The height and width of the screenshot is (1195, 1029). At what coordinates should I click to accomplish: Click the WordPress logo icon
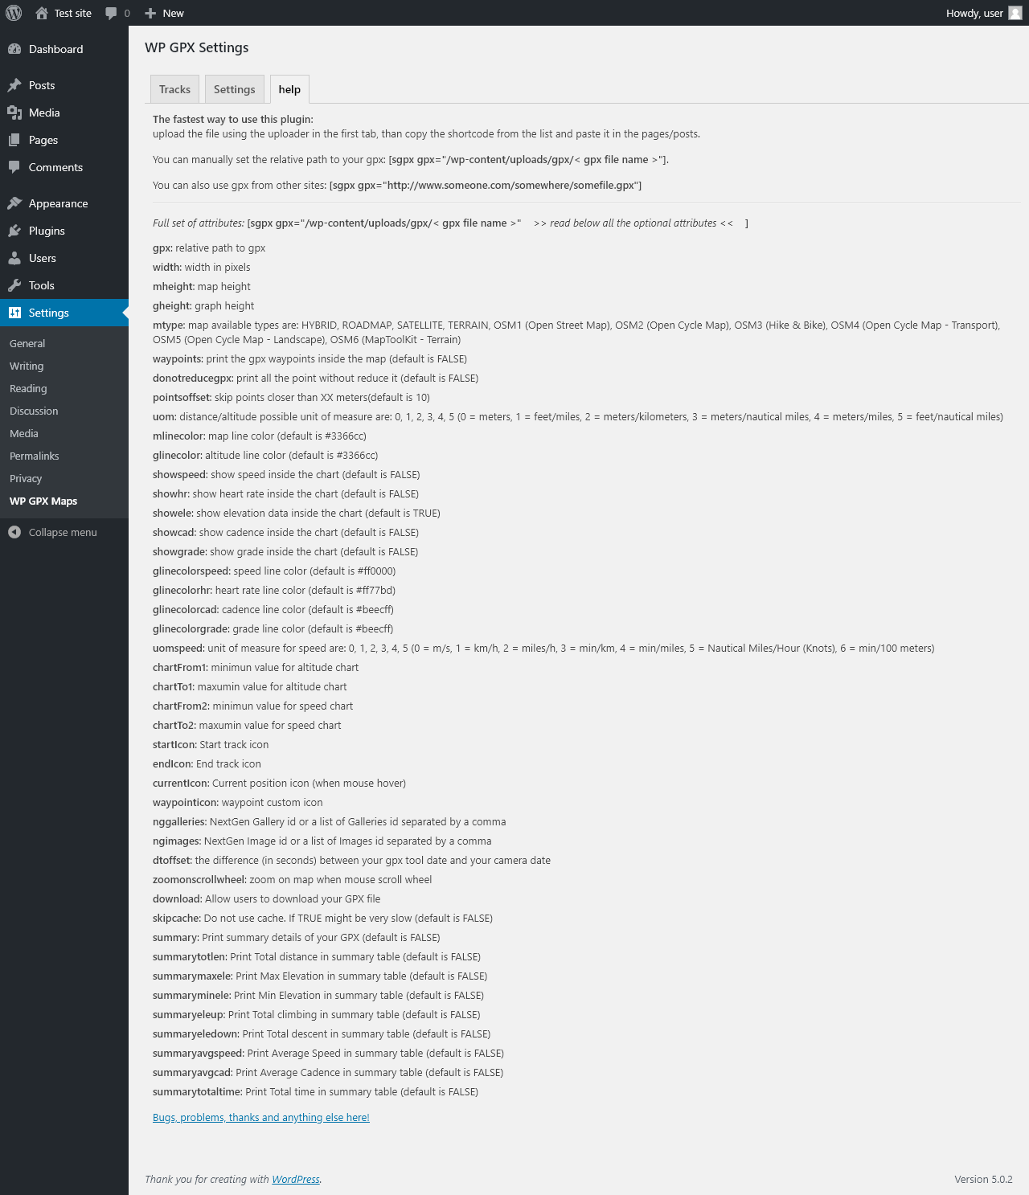[x=14, y=13]
